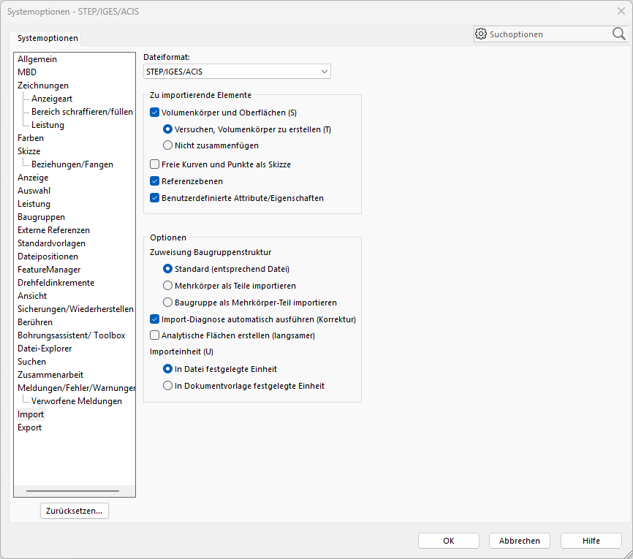Click the Zurücksetzen button
Screen dimensions: 633x559
click(x=74, y=510)
